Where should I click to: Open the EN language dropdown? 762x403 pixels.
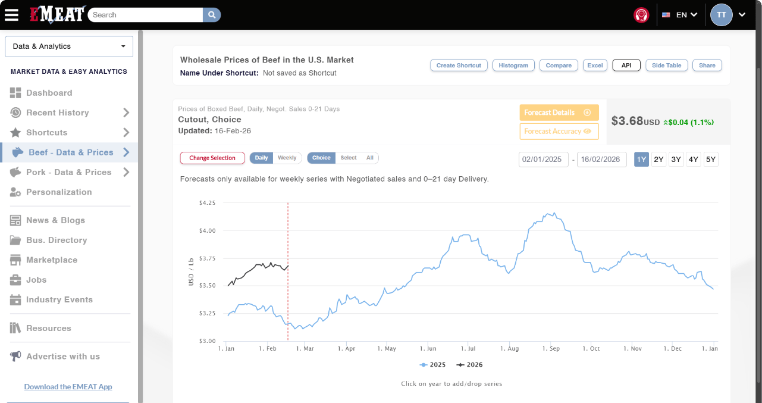(680, 15)
